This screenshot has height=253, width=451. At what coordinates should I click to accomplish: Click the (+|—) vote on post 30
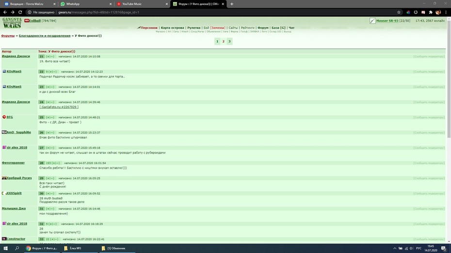pyautogui.click(x=50, y=193)
